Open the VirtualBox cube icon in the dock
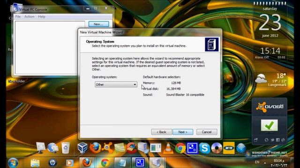Screen dimensions: 300x168 [82, 148]
